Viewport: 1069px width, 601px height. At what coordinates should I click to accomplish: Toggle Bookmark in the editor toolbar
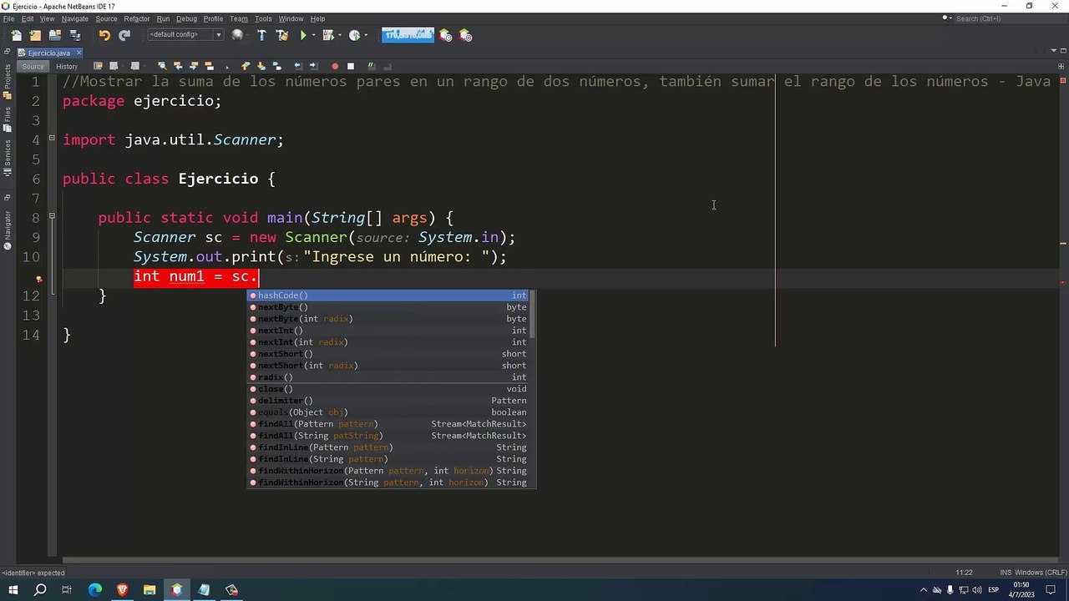coord(276,66)
